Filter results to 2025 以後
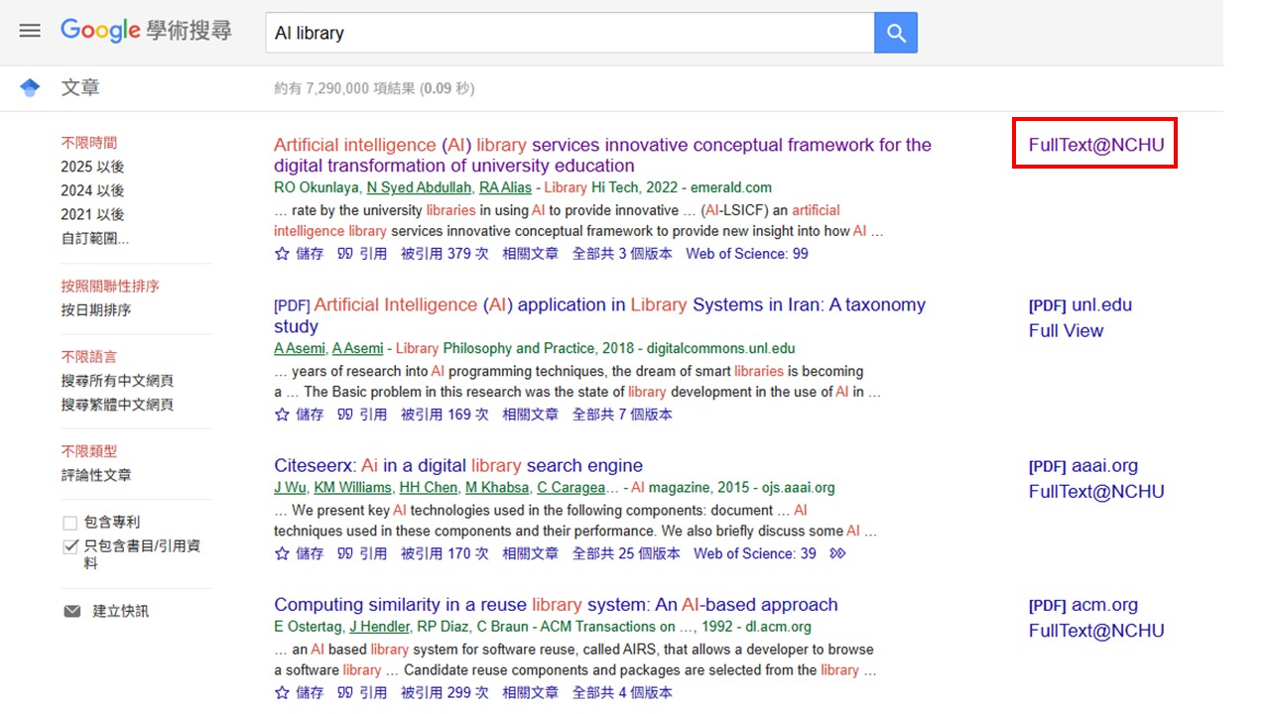The image size is (1270, 714). click(x=92, y=167)
